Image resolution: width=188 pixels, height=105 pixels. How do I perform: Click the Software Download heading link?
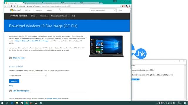[x=19, y=16]
